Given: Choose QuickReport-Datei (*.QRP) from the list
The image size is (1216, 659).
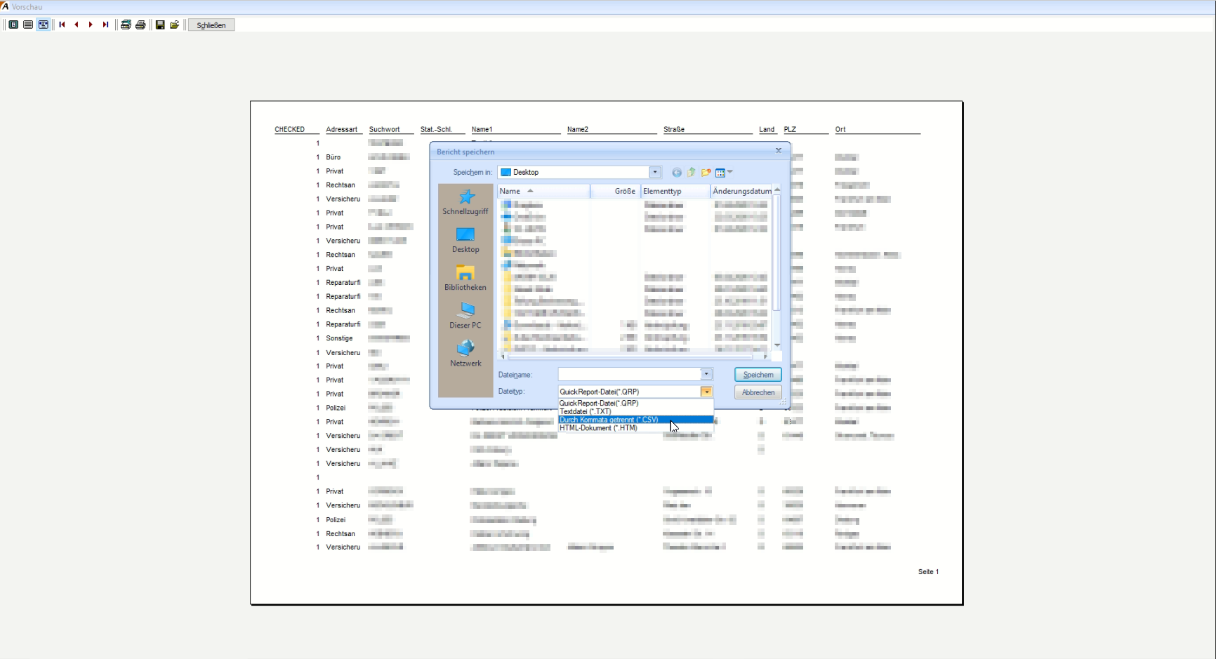Looking at the screenshot, I should click(x=635, y=404).
